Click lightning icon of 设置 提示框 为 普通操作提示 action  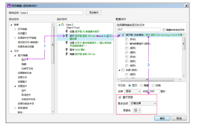(67, 31)
